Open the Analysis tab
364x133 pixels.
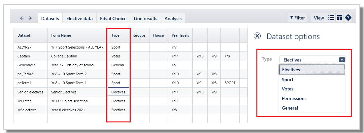(173, 18)
